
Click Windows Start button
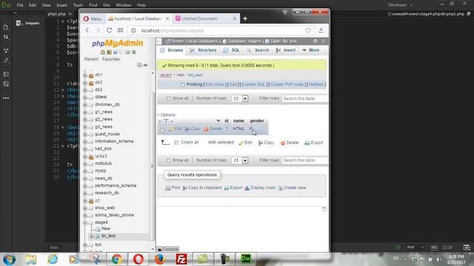pyautogui.click(x=9, y=259)
